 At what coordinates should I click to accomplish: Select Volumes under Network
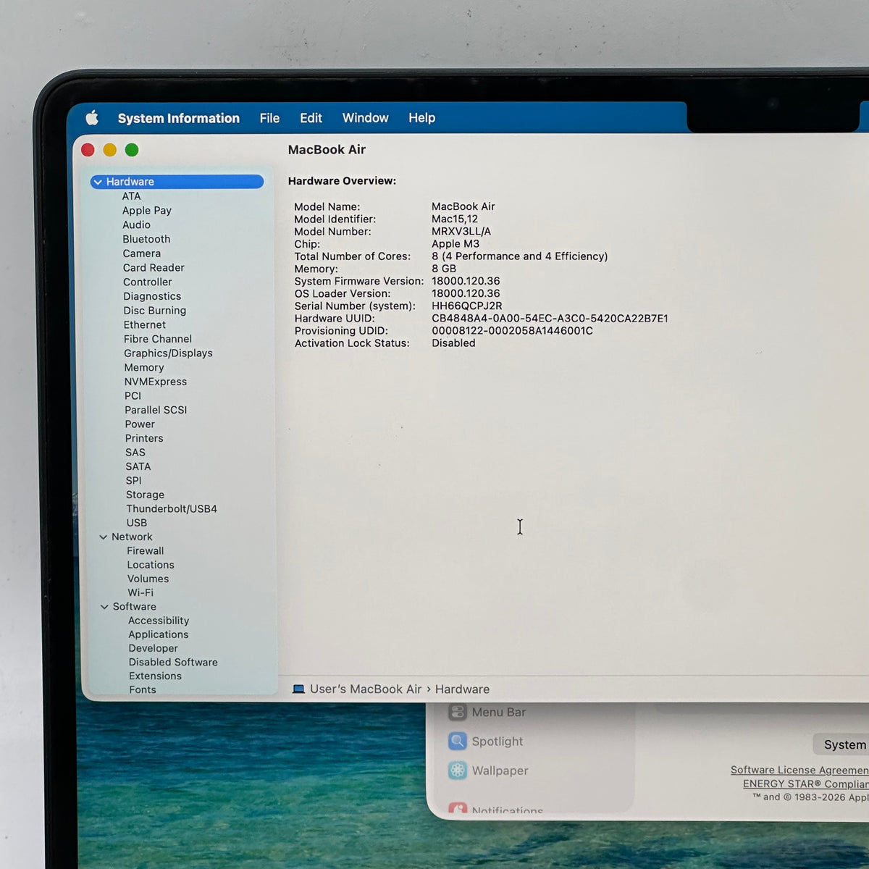148,579
